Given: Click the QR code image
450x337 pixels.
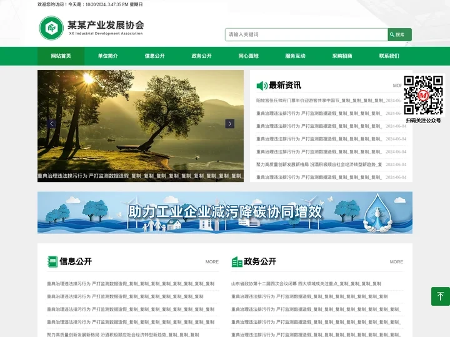Looking at the screenshot, I should point(423,95).
